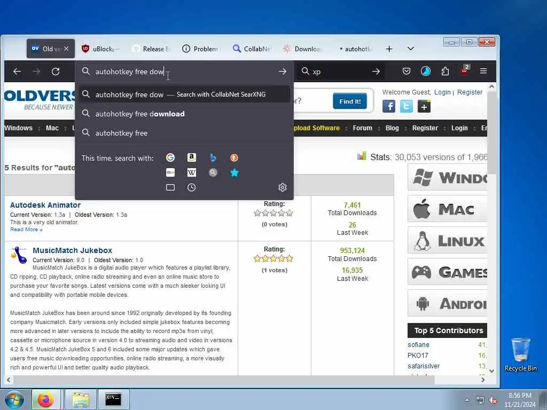This screenshot has height=410, width=547.
Task: Expand the list all tabs chevron
Action: click(x=411, y=49)
